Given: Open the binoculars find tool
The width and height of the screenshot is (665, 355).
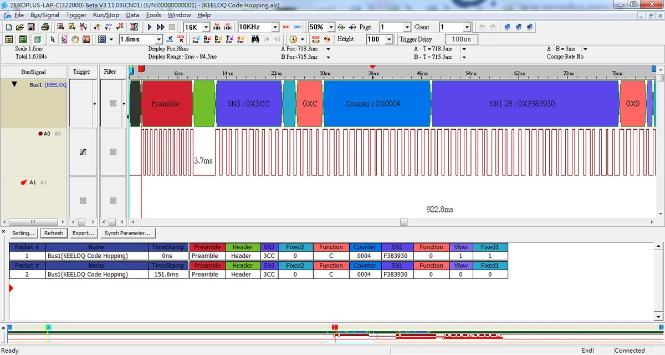Looking at the screenshot, I should (x=255, y=39).
